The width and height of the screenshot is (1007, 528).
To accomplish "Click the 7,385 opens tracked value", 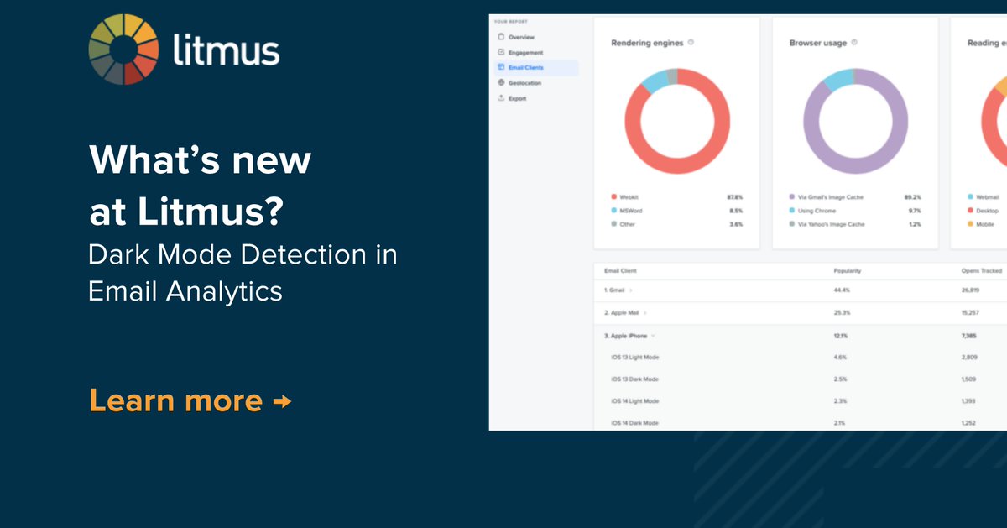I will 969,336.
